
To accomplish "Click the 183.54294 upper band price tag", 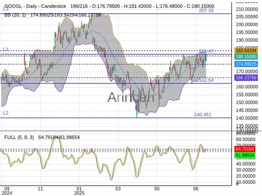I will coord(246,50).
